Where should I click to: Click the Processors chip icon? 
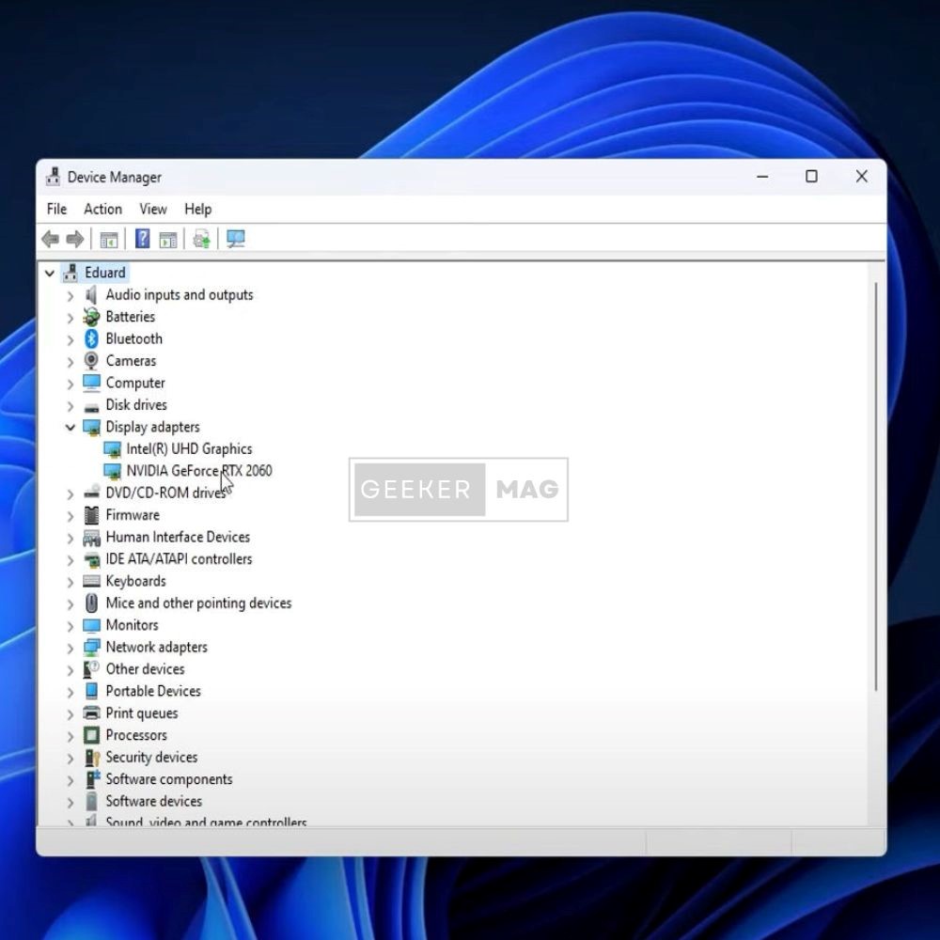91,736
